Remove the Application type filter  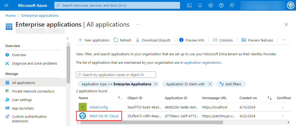(x=156, y=84)
